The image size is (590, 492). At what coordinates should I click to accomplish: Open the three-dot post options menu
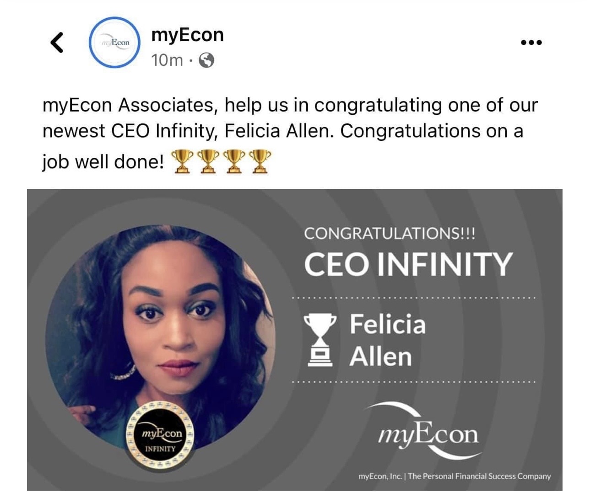pyautogui.click(x=531, y=43)
